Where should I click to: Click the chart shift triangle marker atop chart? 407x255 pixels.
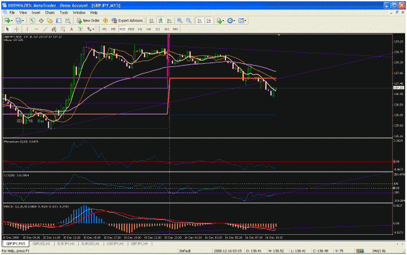[279, 35]
